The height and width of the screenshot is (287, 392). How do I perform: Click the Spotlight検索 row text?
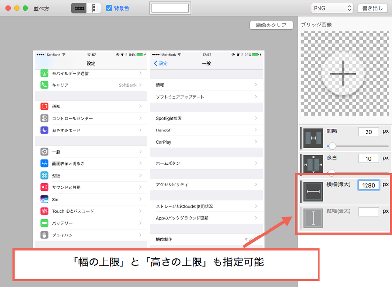point(169,118)
